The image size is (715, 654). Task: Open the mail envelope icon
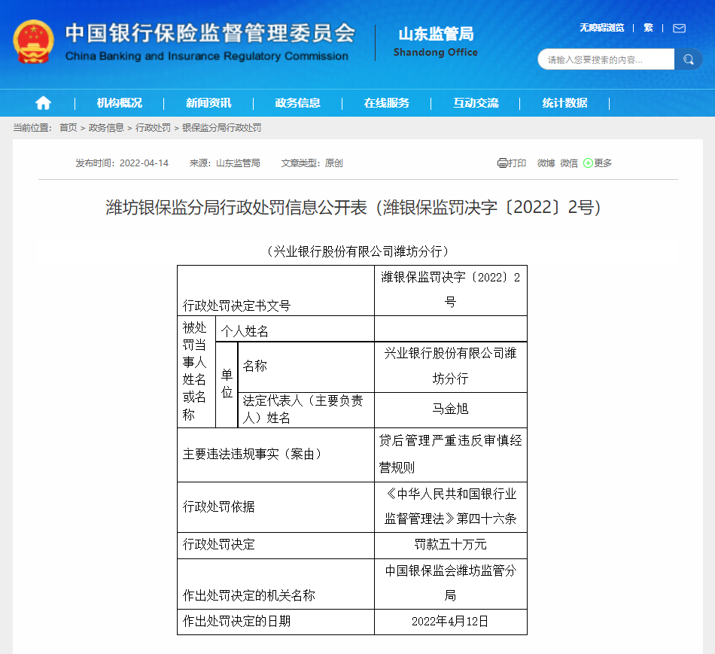[x=679, y=29]
